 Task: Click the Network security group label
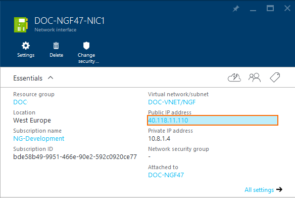tap(178, 149)
